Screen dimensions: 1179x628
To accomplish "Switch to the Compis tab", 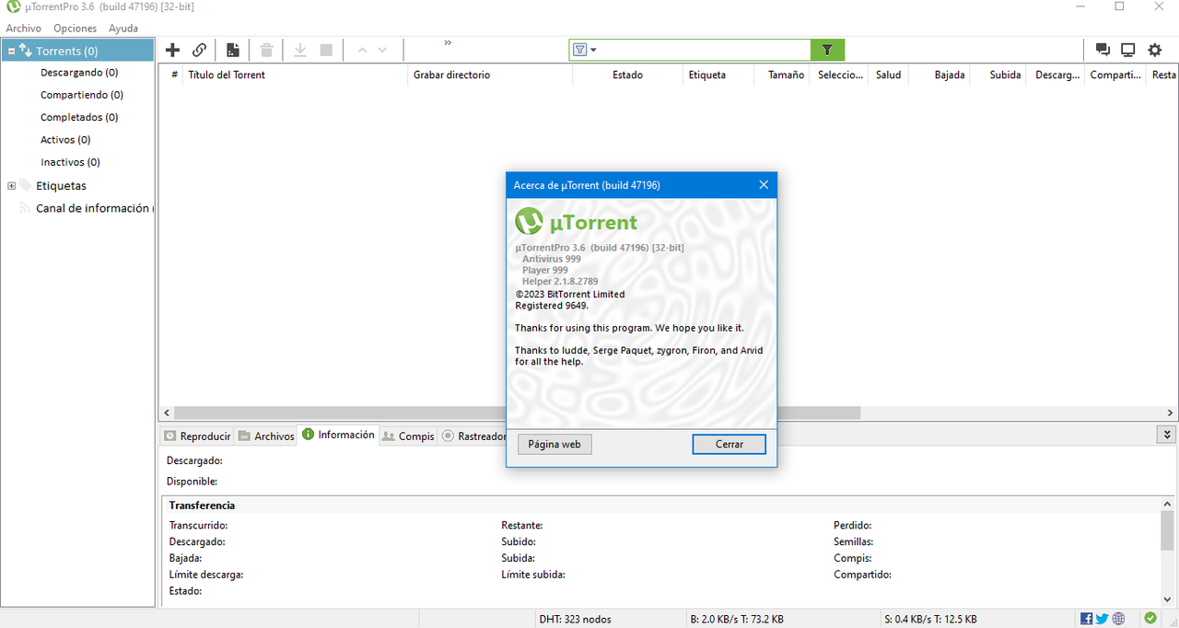I will (408, 436).
